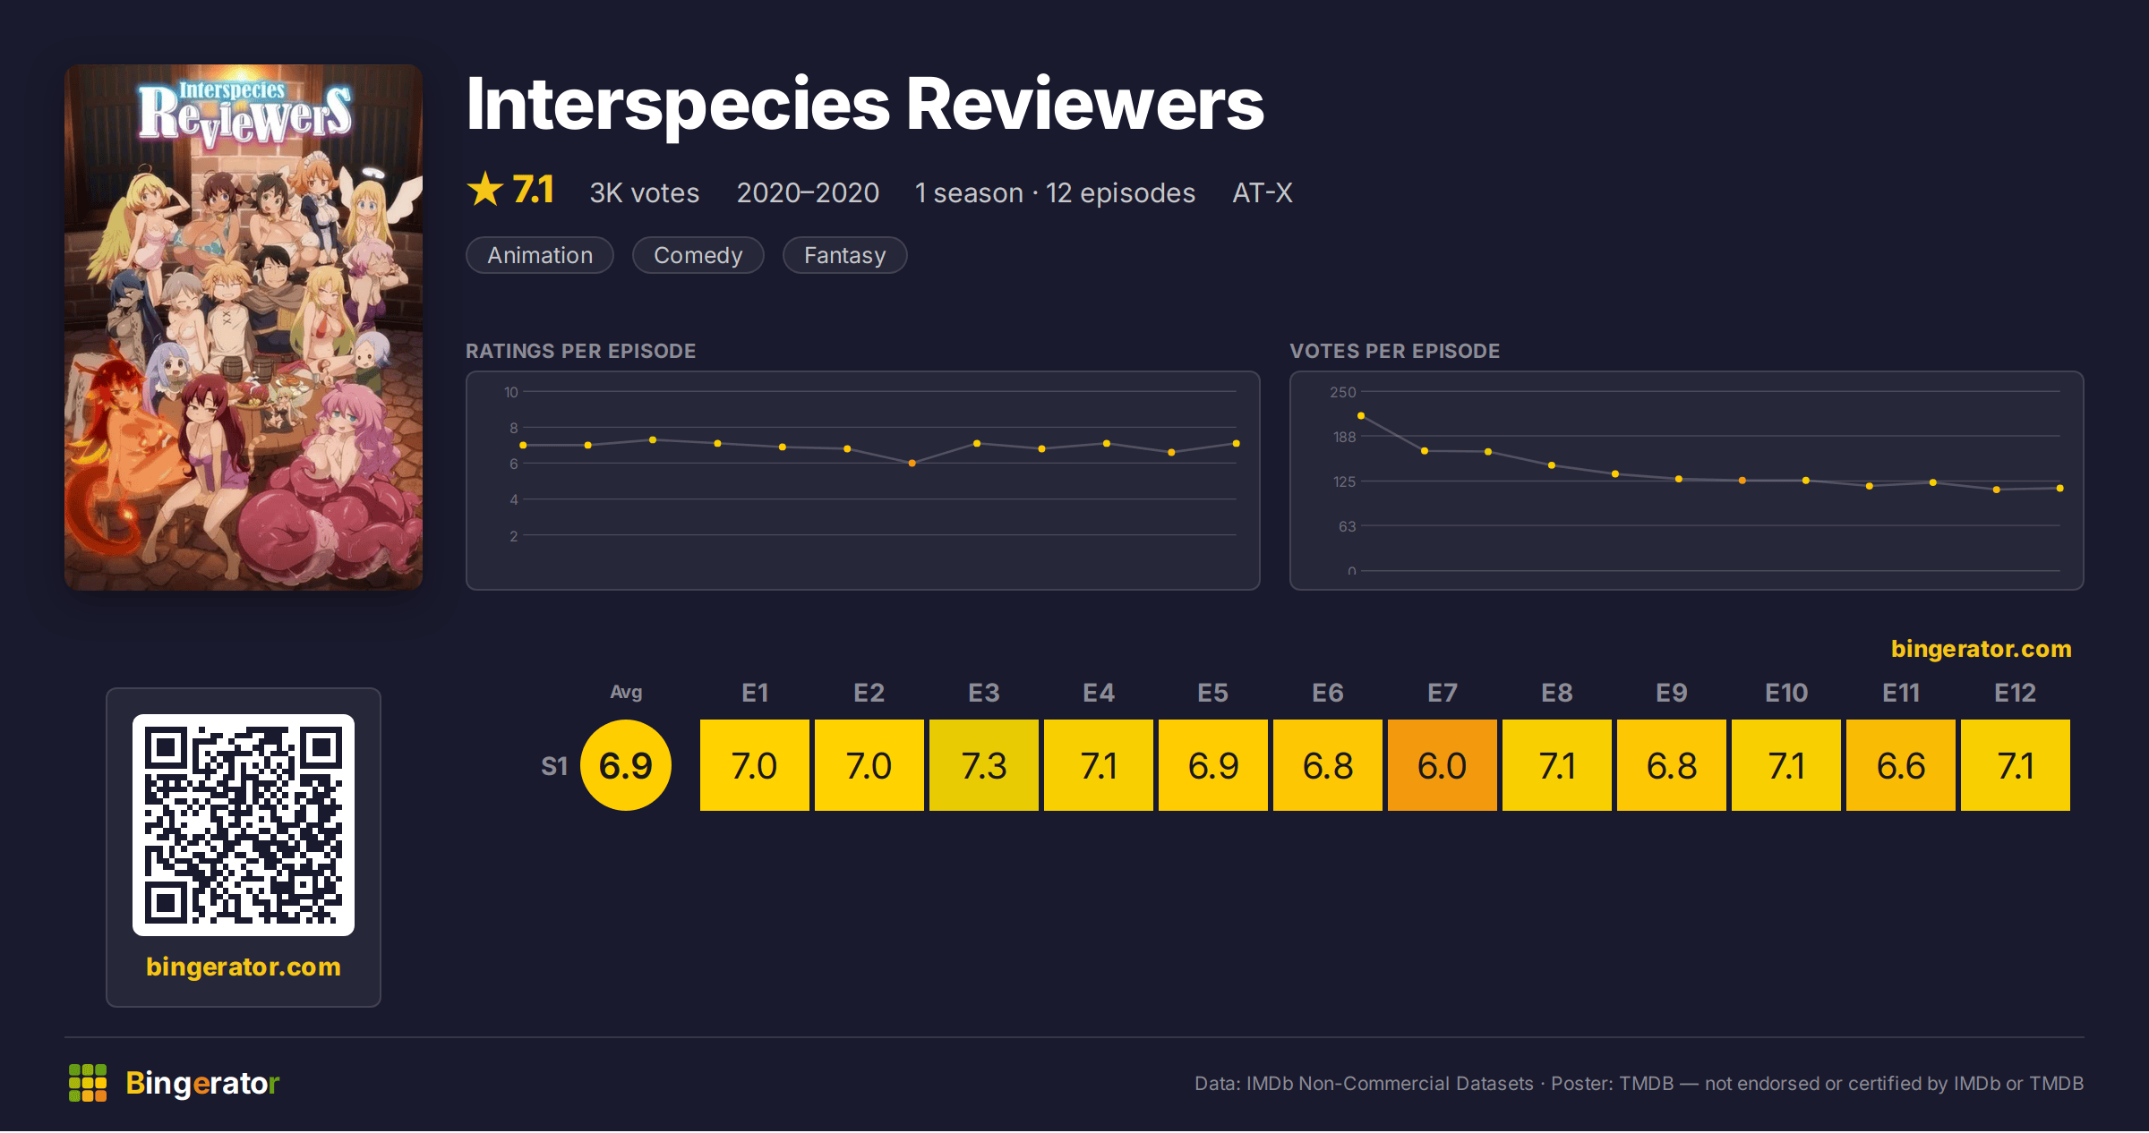Image resolution: width=2149 pixels, height=1133 pixels.
Task: Click the Interspecies Reviewers title heading
Action: coord(865,105)
